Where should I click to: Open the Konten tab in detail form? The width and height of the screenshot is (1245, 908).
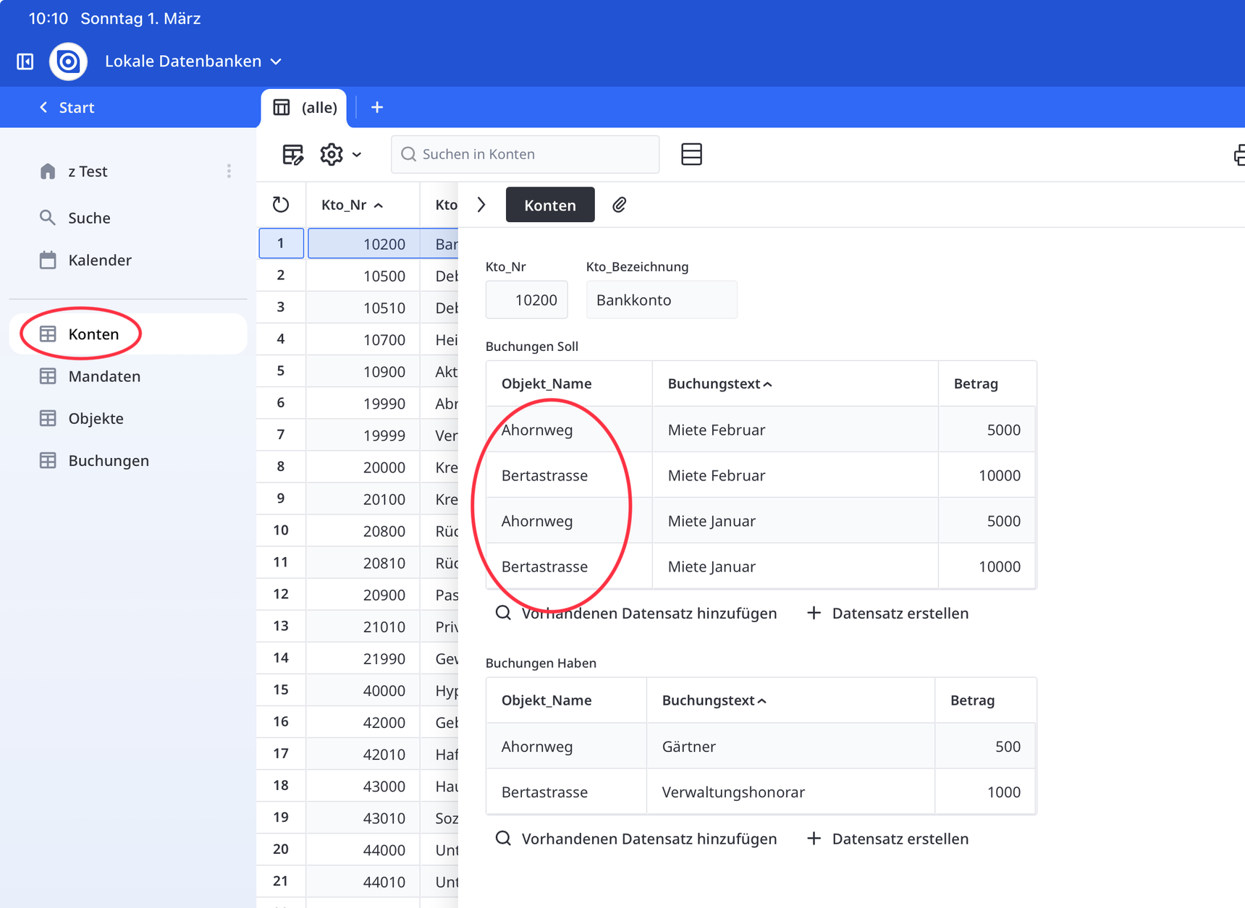pos(549,205)
